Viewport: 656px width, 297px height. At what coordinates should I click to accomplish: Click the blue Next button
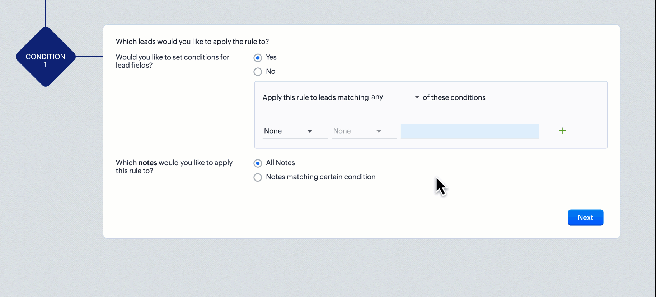[585, 217]
